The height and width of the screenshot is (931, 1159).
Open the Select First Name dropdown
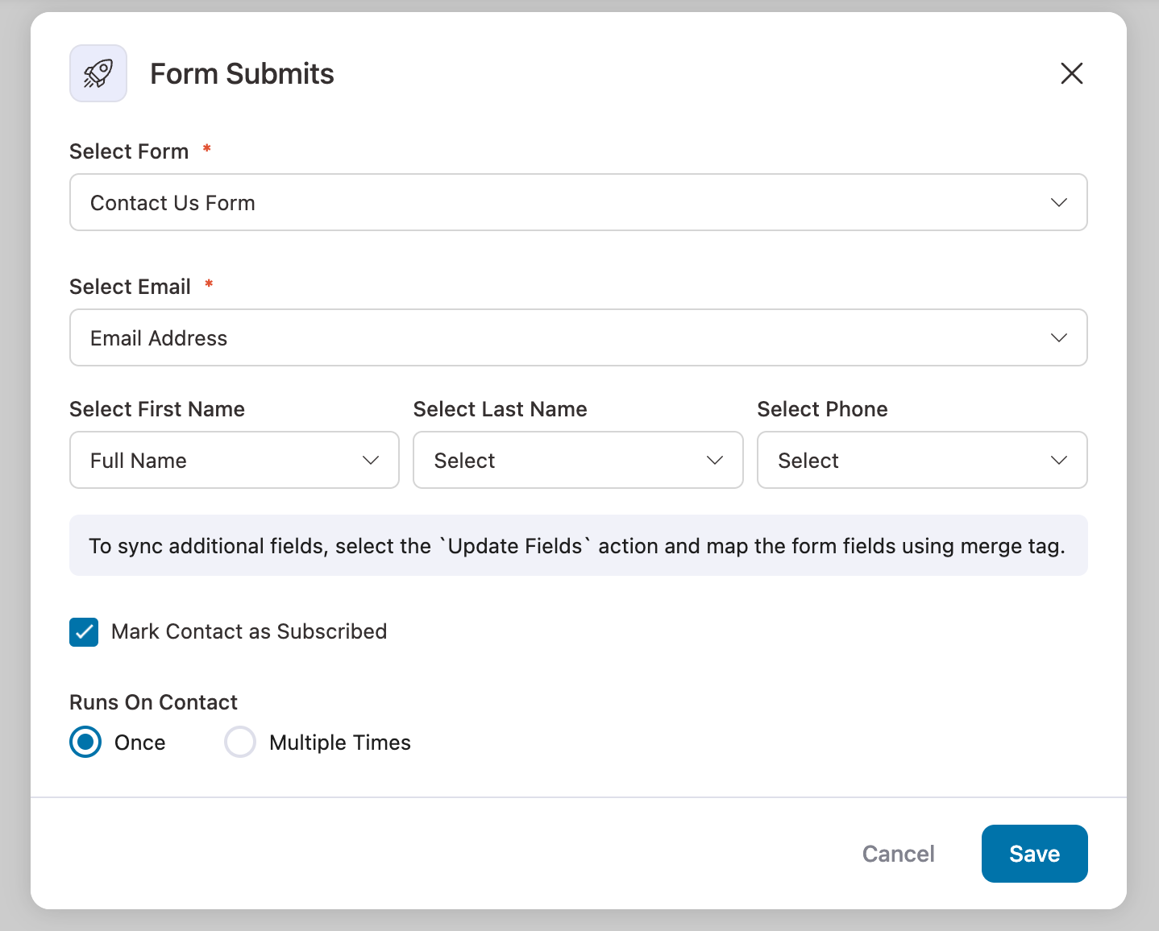[x=235, y=460]
